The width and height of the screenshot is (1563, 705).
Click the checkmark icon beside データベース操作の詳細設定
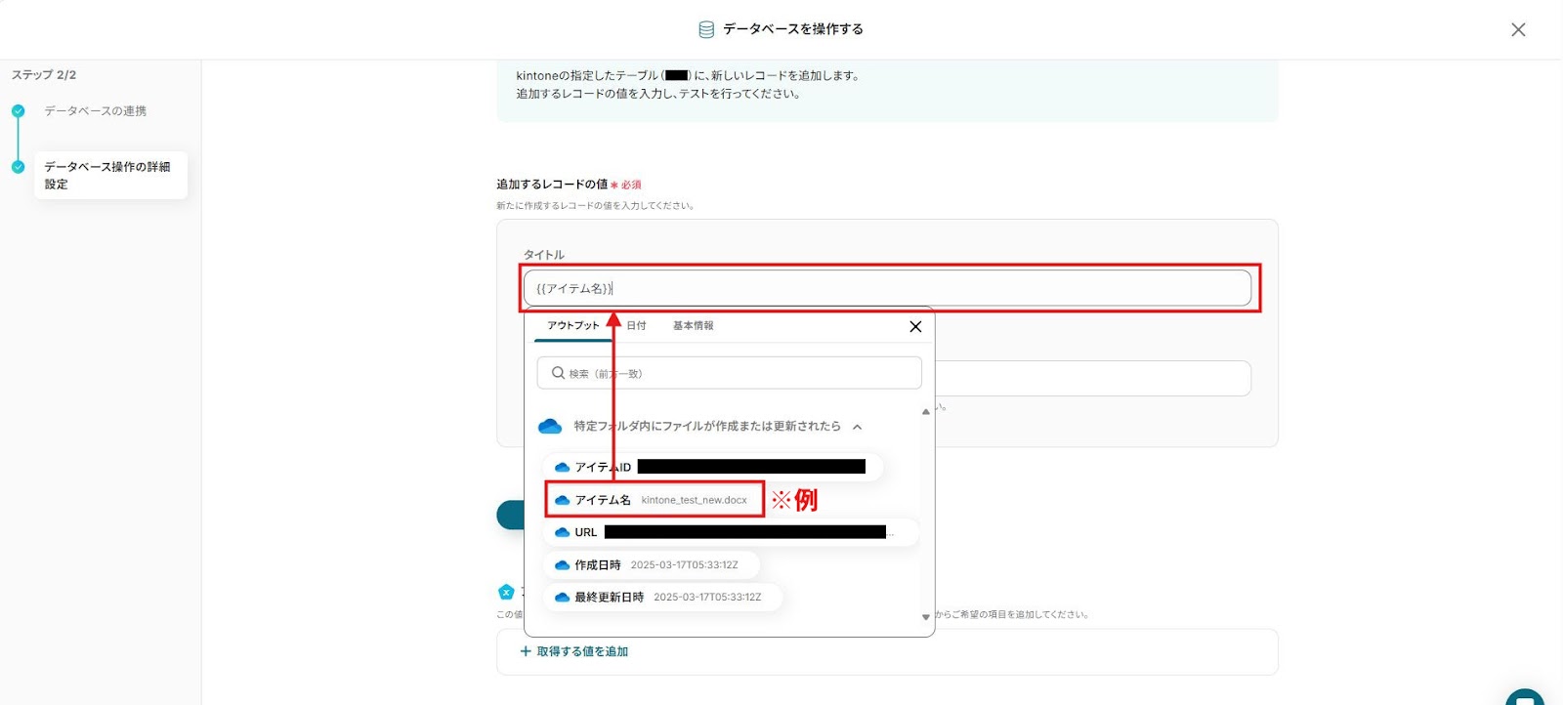[x=18, y=167]
